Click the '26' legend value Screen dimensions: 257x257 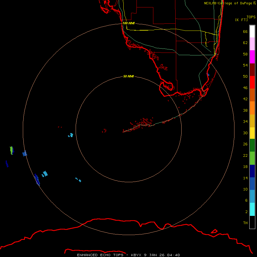coord(245,144)
